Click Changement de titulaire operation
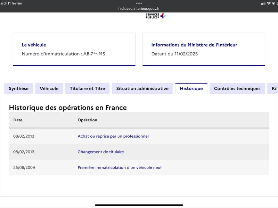278x208 pixels. pos(101,152)
